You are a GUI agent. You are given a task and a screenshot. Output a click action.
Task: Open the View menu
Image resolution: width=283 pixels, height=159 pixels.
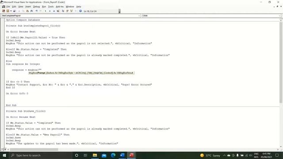pos(21,7)
